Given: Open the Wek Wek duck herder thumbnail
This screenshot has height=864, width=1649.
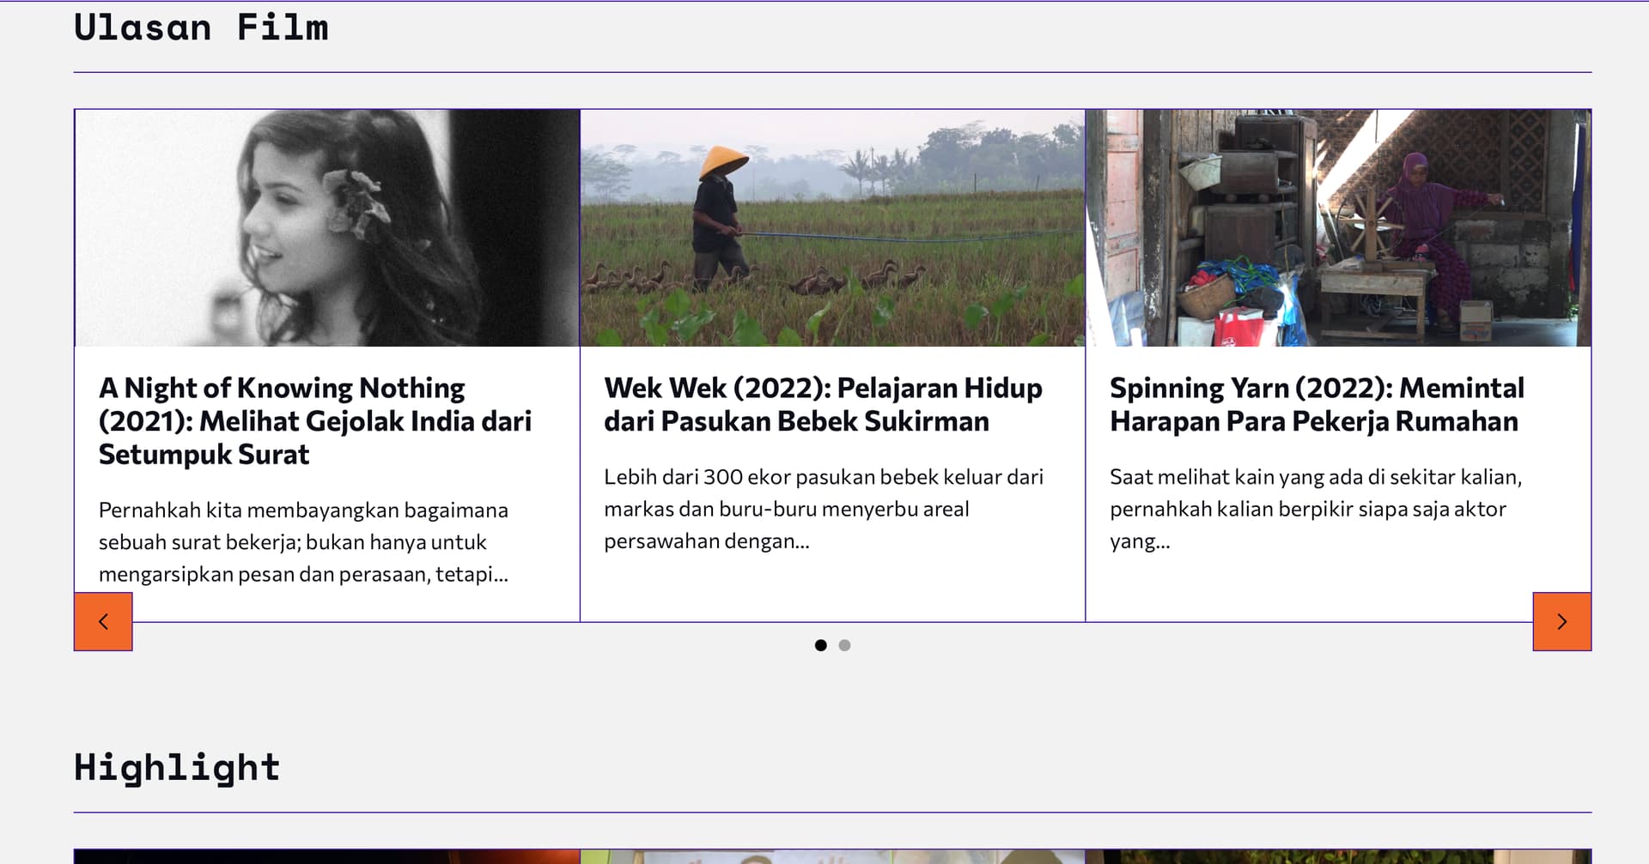Looking at the screenshot, I should pyautogui.click(x=832, y=227).
